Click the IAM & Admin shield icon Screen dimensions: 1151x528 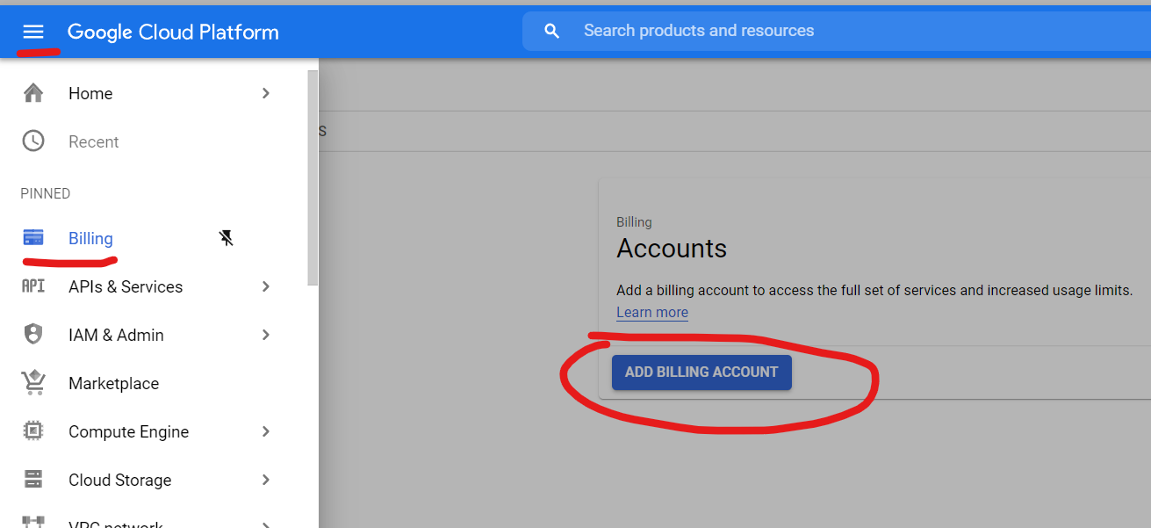point(33,335)
